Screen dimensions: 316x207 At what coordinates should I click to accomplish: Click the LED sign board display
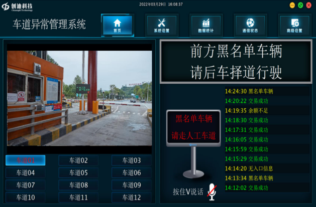coord(193,128)
